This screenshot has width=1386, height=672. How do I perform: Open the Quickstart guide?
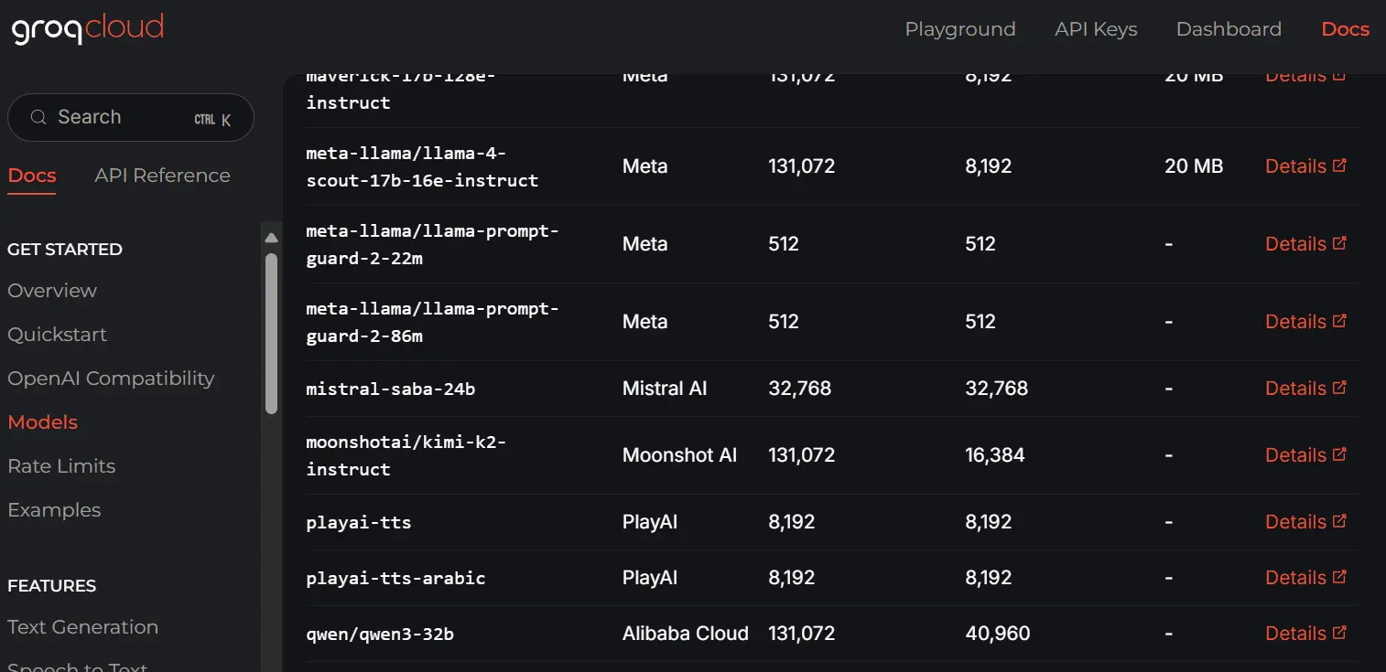[x=57, y=334]
